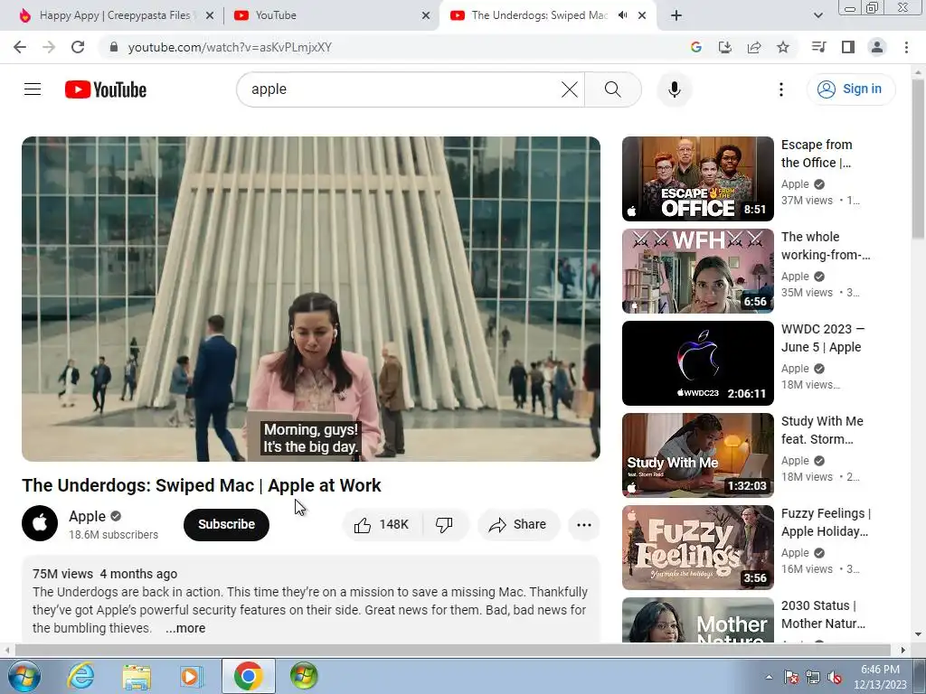This screenshot has height=694, width=926.
Task: Click 'Fuzzy Feelings | Apple Holiday...' title
Action: click(x=826, y=522)
